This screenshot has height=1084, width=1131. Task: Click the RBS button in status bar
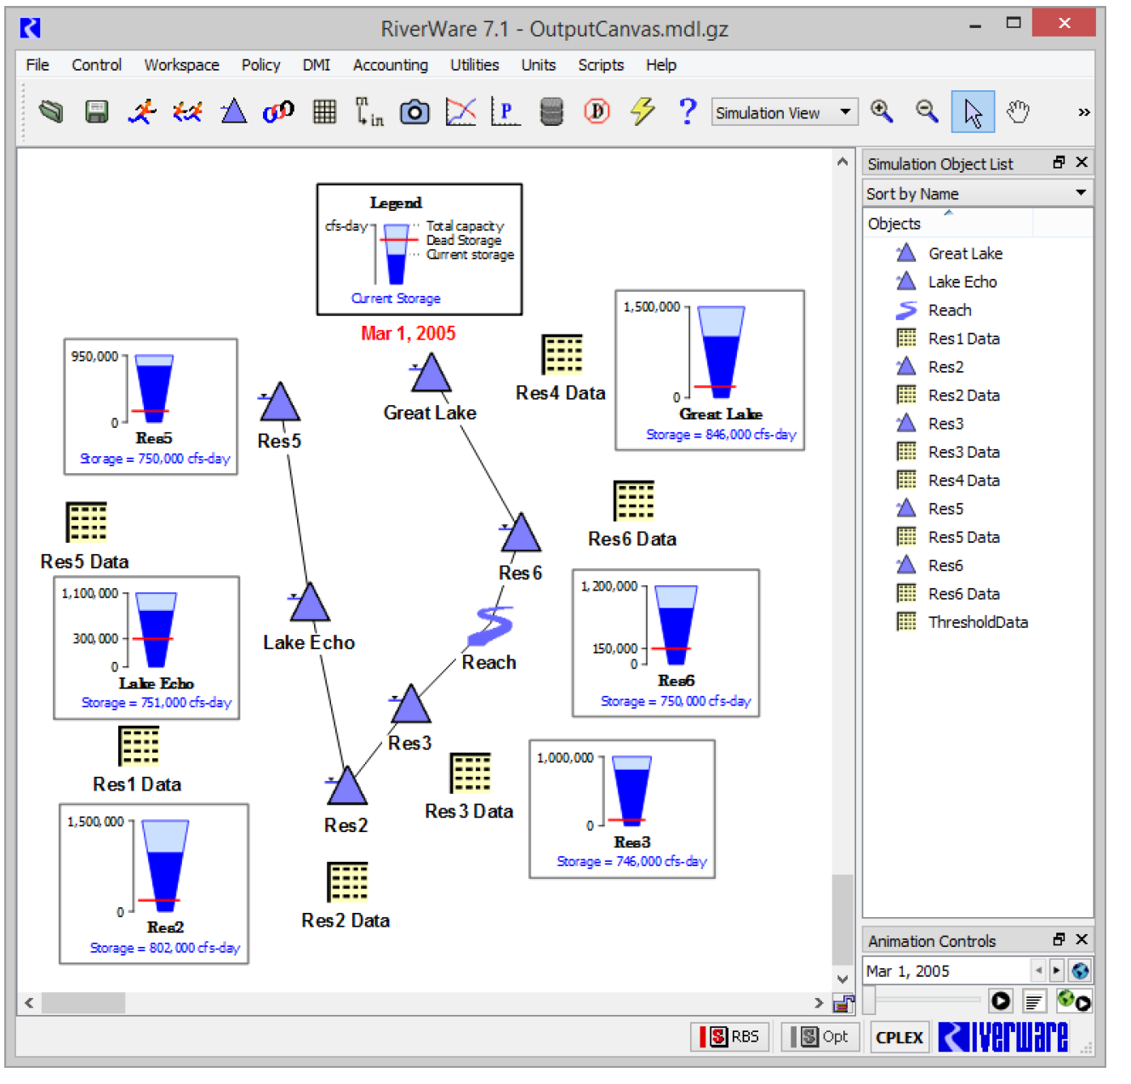click(732, 1036)
